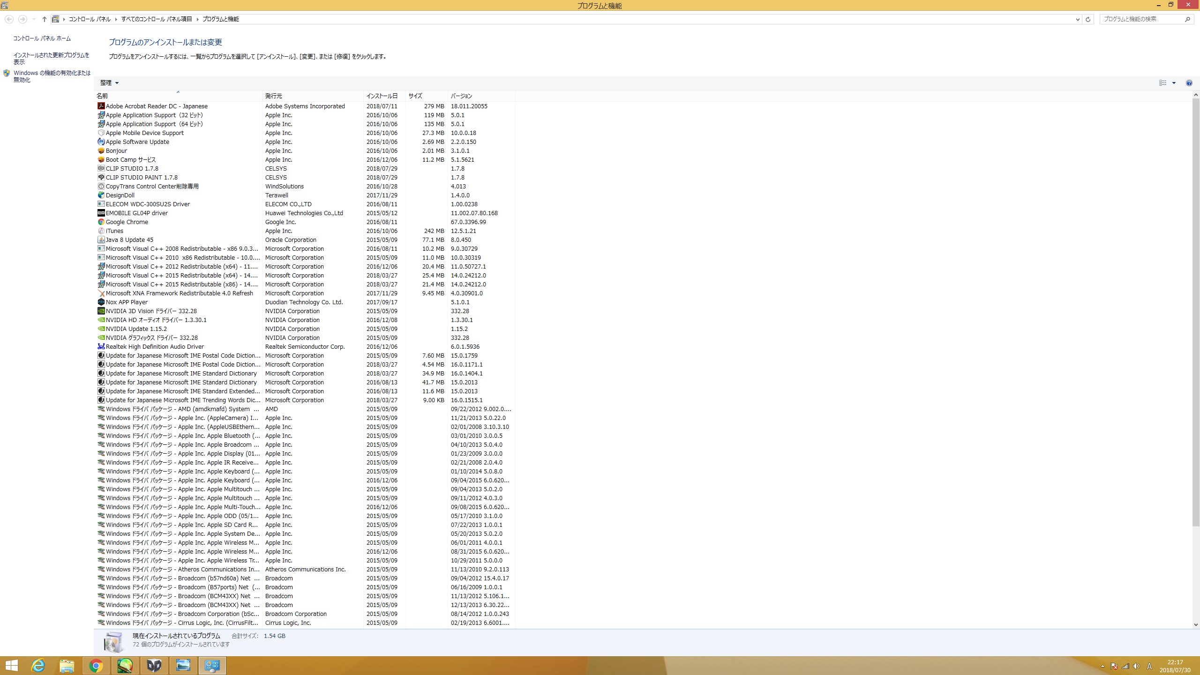Click the Java 8 Update 45 icon
This screenshot has height=675, width=1200.
[101, 240]
